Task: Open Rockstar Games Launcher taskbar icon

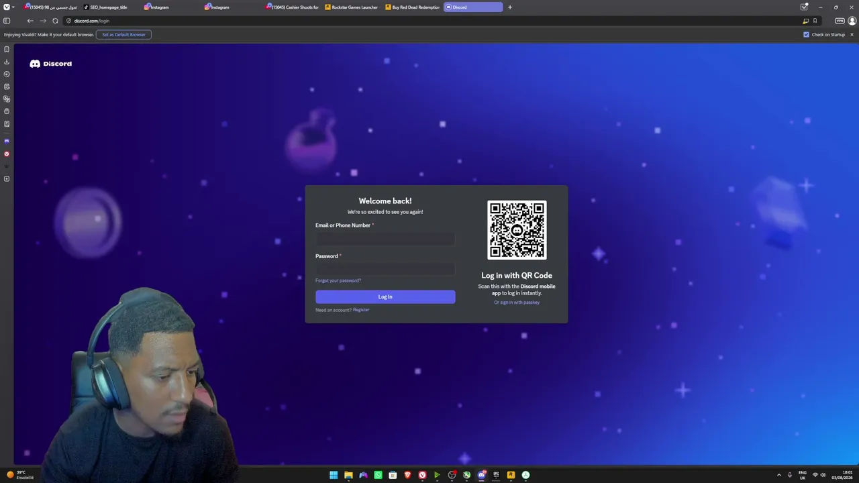Action: (511, 475)
